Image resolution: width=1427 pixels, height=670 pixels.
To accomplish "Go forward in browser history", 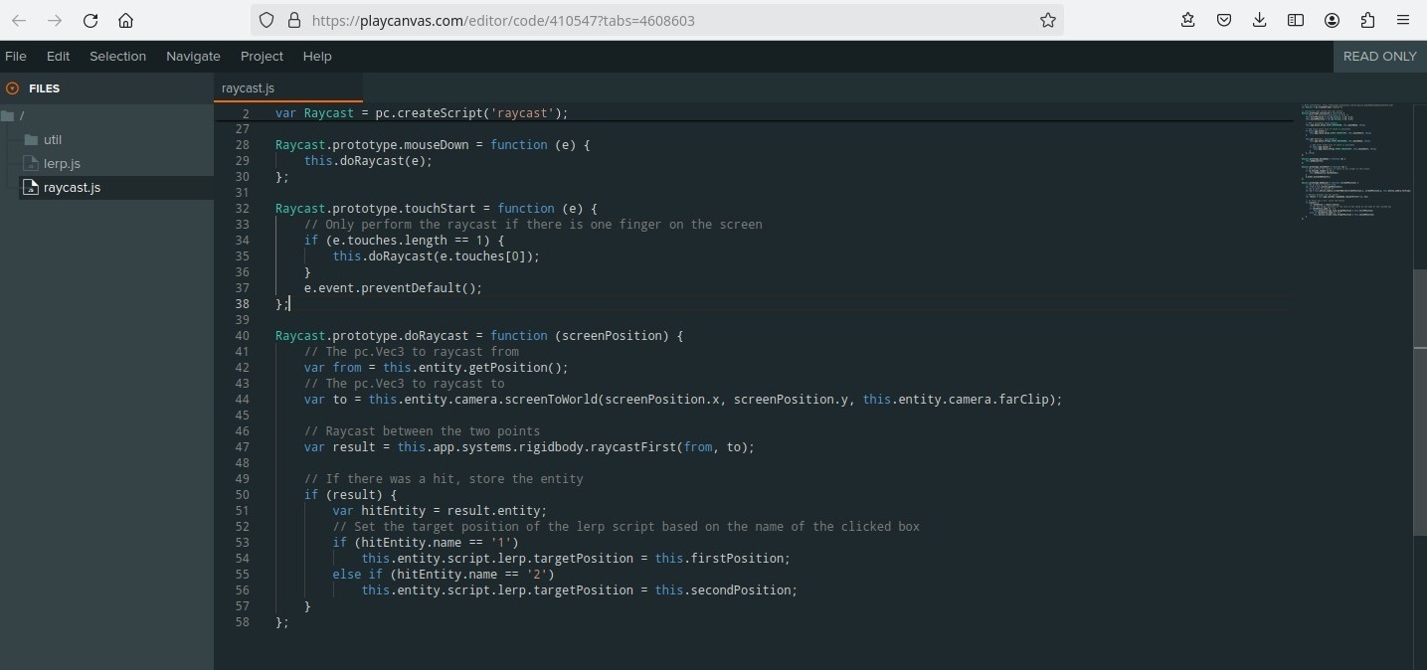I will pos(55,20).
